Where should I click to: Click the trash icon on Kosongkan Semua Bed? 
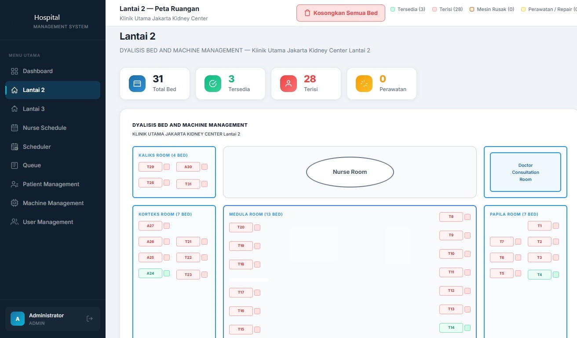[x=307, y=13]
